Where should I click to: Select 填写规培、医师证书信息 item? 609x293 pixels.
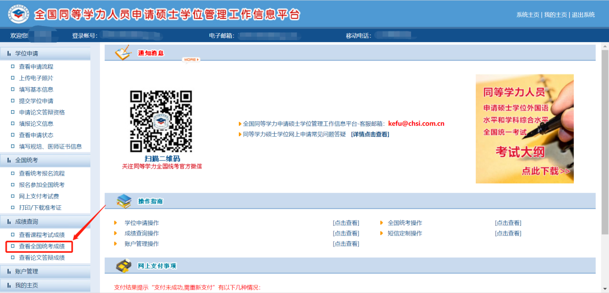tap(50, 147)
